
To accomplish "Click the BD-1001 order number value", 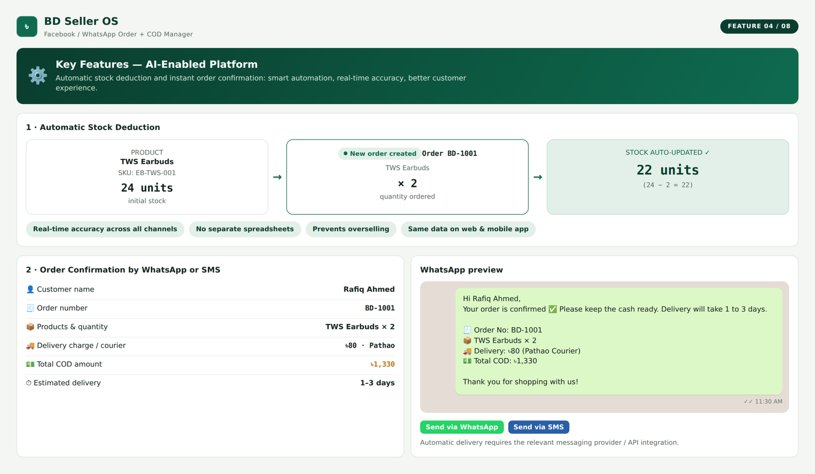I will 379,308.
